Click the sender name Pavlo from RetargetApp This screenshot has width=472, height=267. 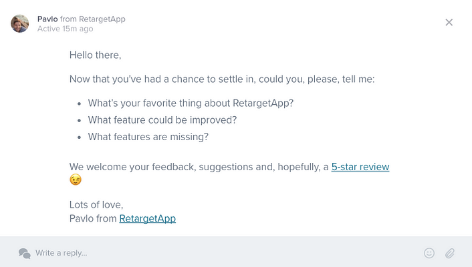coord(82,19)
